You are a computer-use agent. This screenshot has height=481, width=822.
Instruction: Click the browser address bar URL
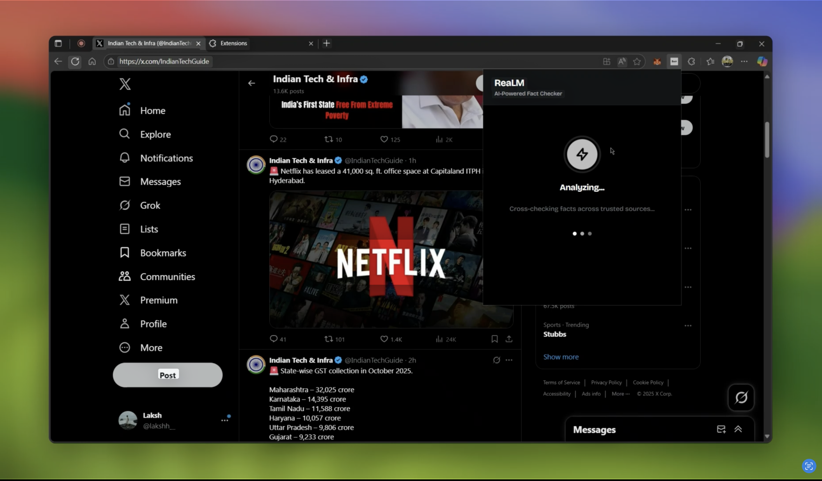pos(164,61)
